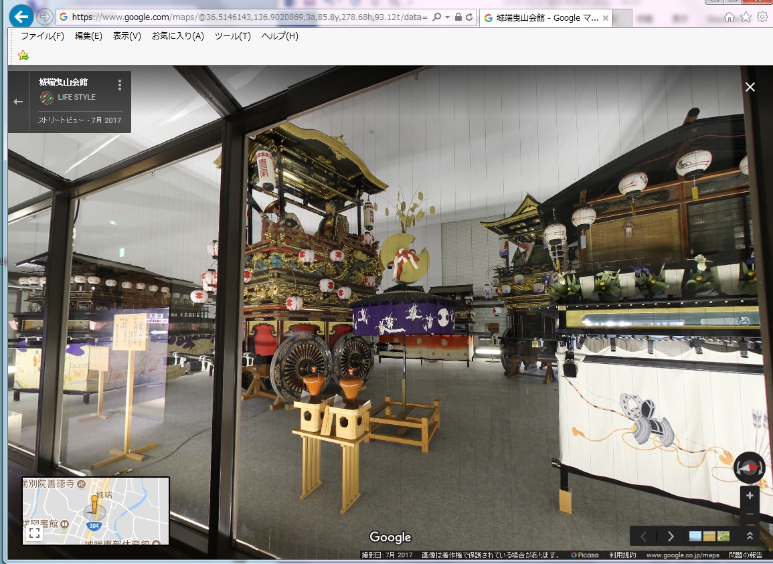
Task: Click the Picasa attribution link
Action: [x=585, y=555]
